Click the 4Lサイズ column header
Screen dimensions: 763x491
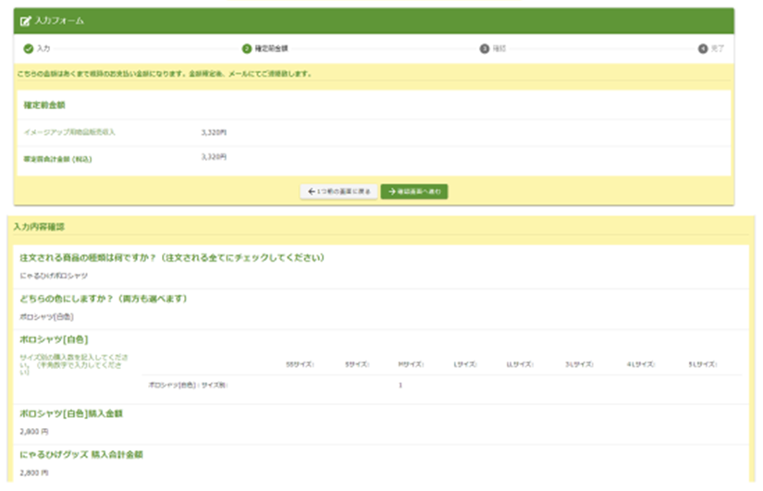click(641, 364)
